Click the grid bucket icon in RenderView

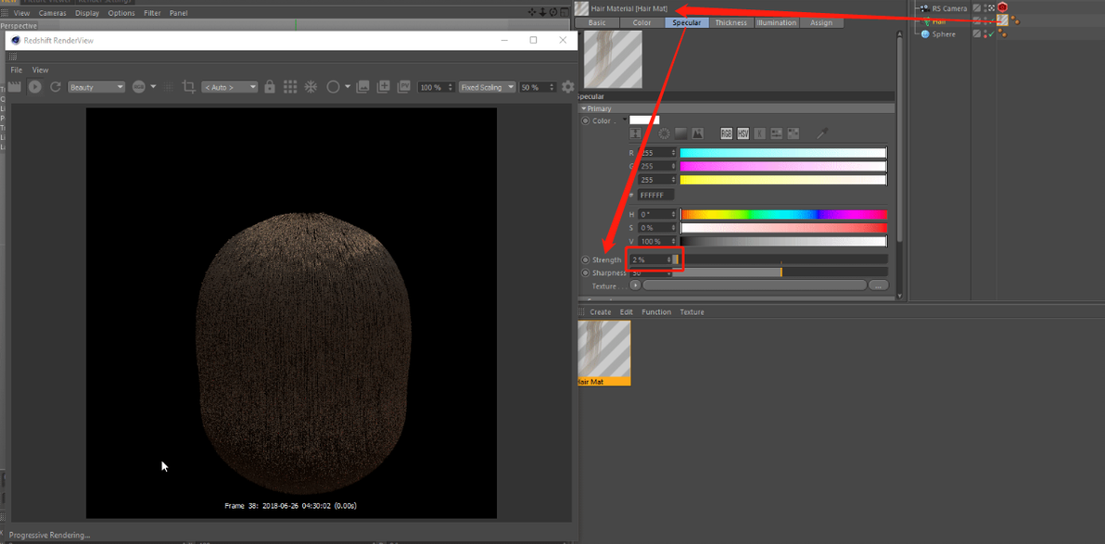click(290, 87)
